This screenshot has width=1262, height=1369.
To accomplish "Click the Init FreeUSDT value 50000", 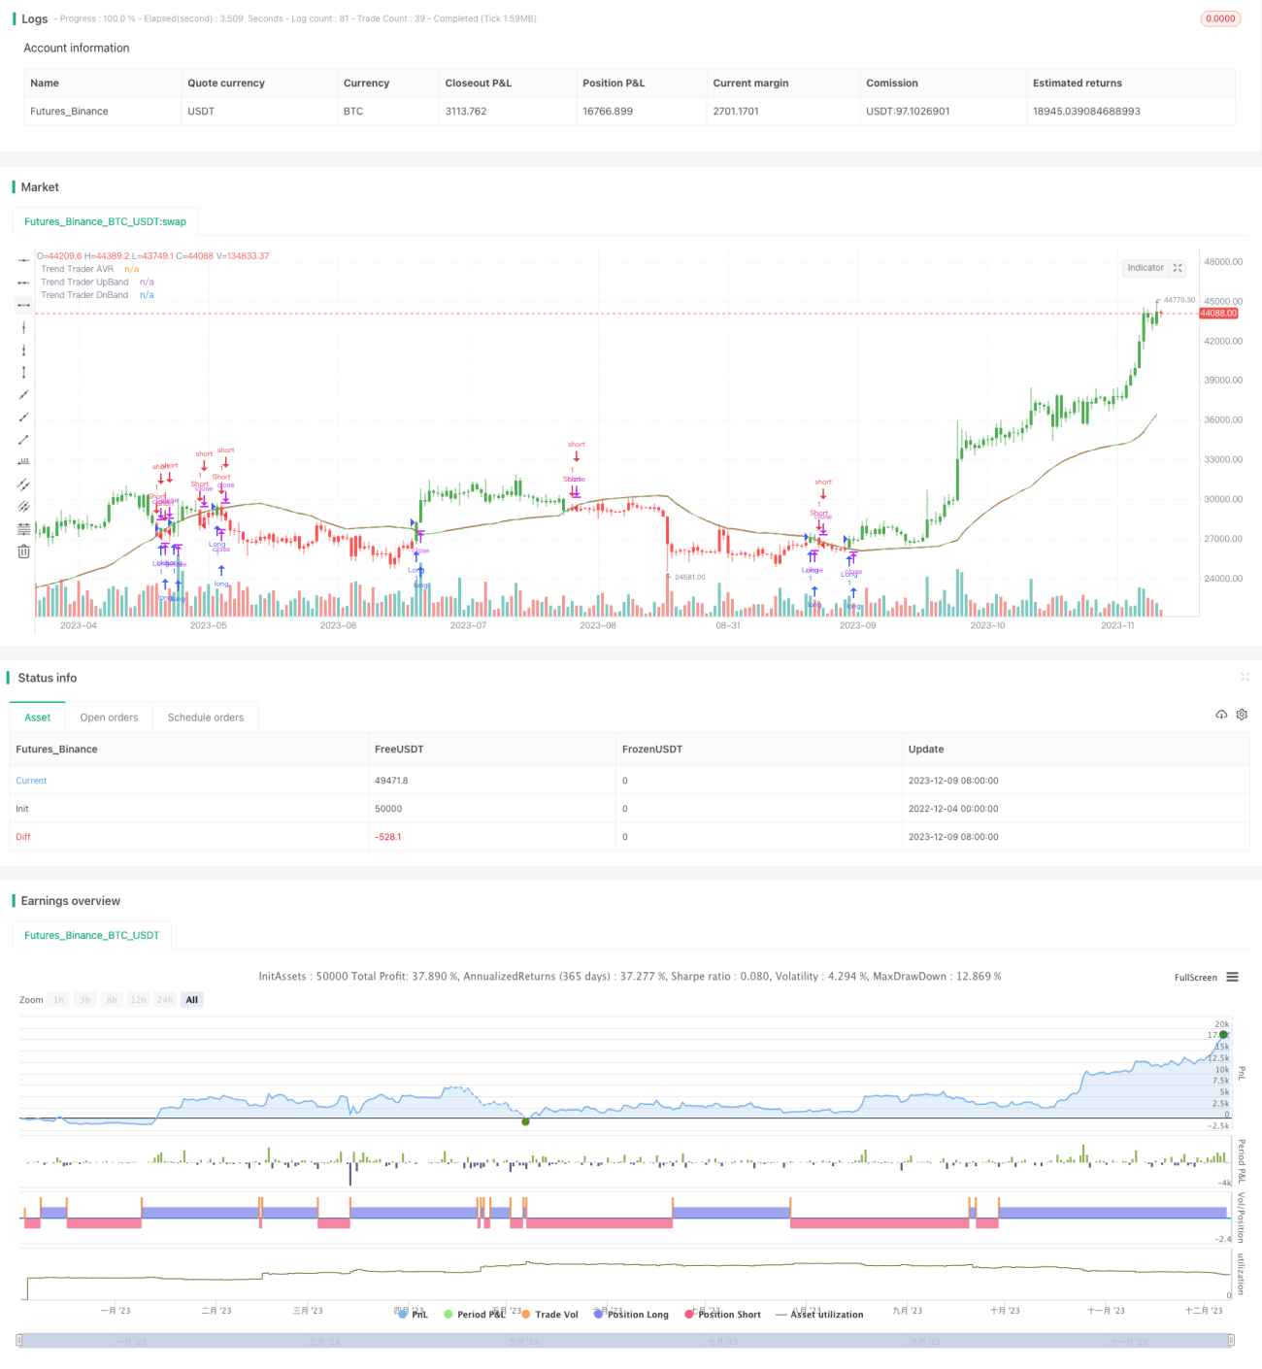I will coord(388,809).
